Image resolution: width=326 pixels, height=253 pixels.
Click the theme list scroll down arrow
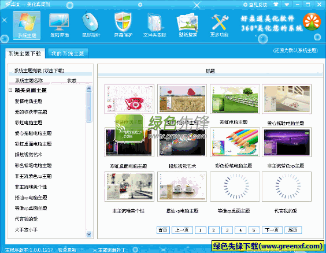[89, 234]
